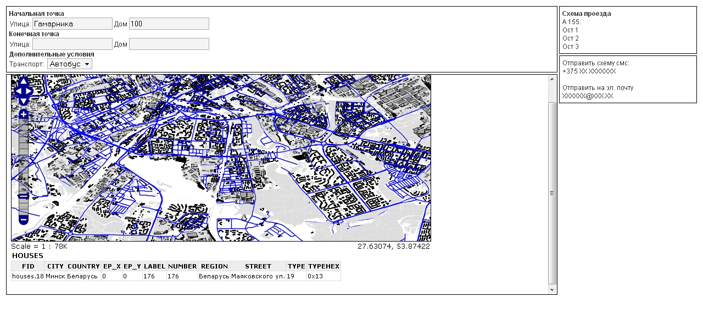
Task: Zoom out with the minus button
Action: tap(23, 219)
